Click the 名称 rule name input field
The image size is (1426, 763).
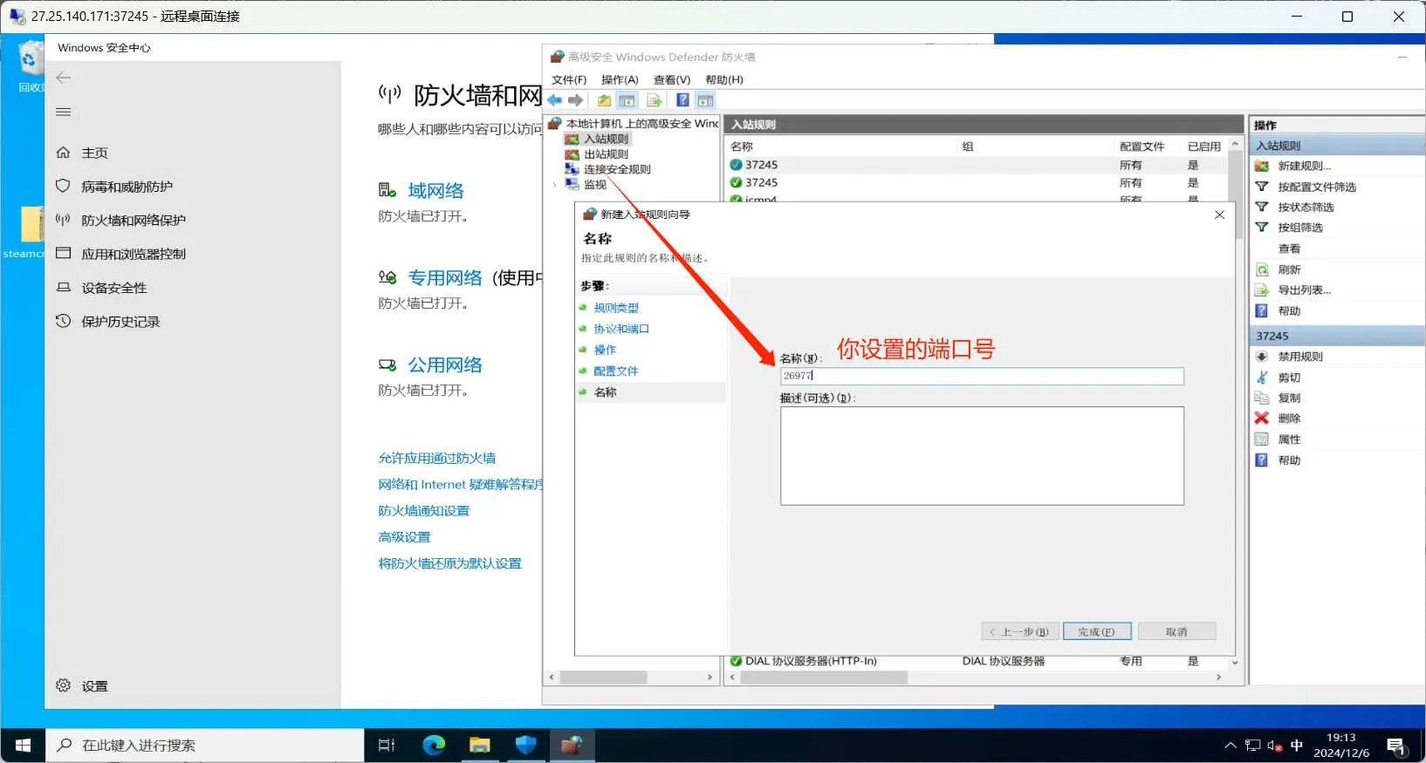tap(981, 376)
